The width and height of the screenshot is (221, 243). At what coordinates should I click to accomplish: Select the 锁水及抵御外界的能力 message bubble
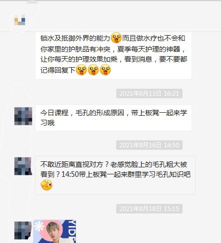tap(114, 56)
